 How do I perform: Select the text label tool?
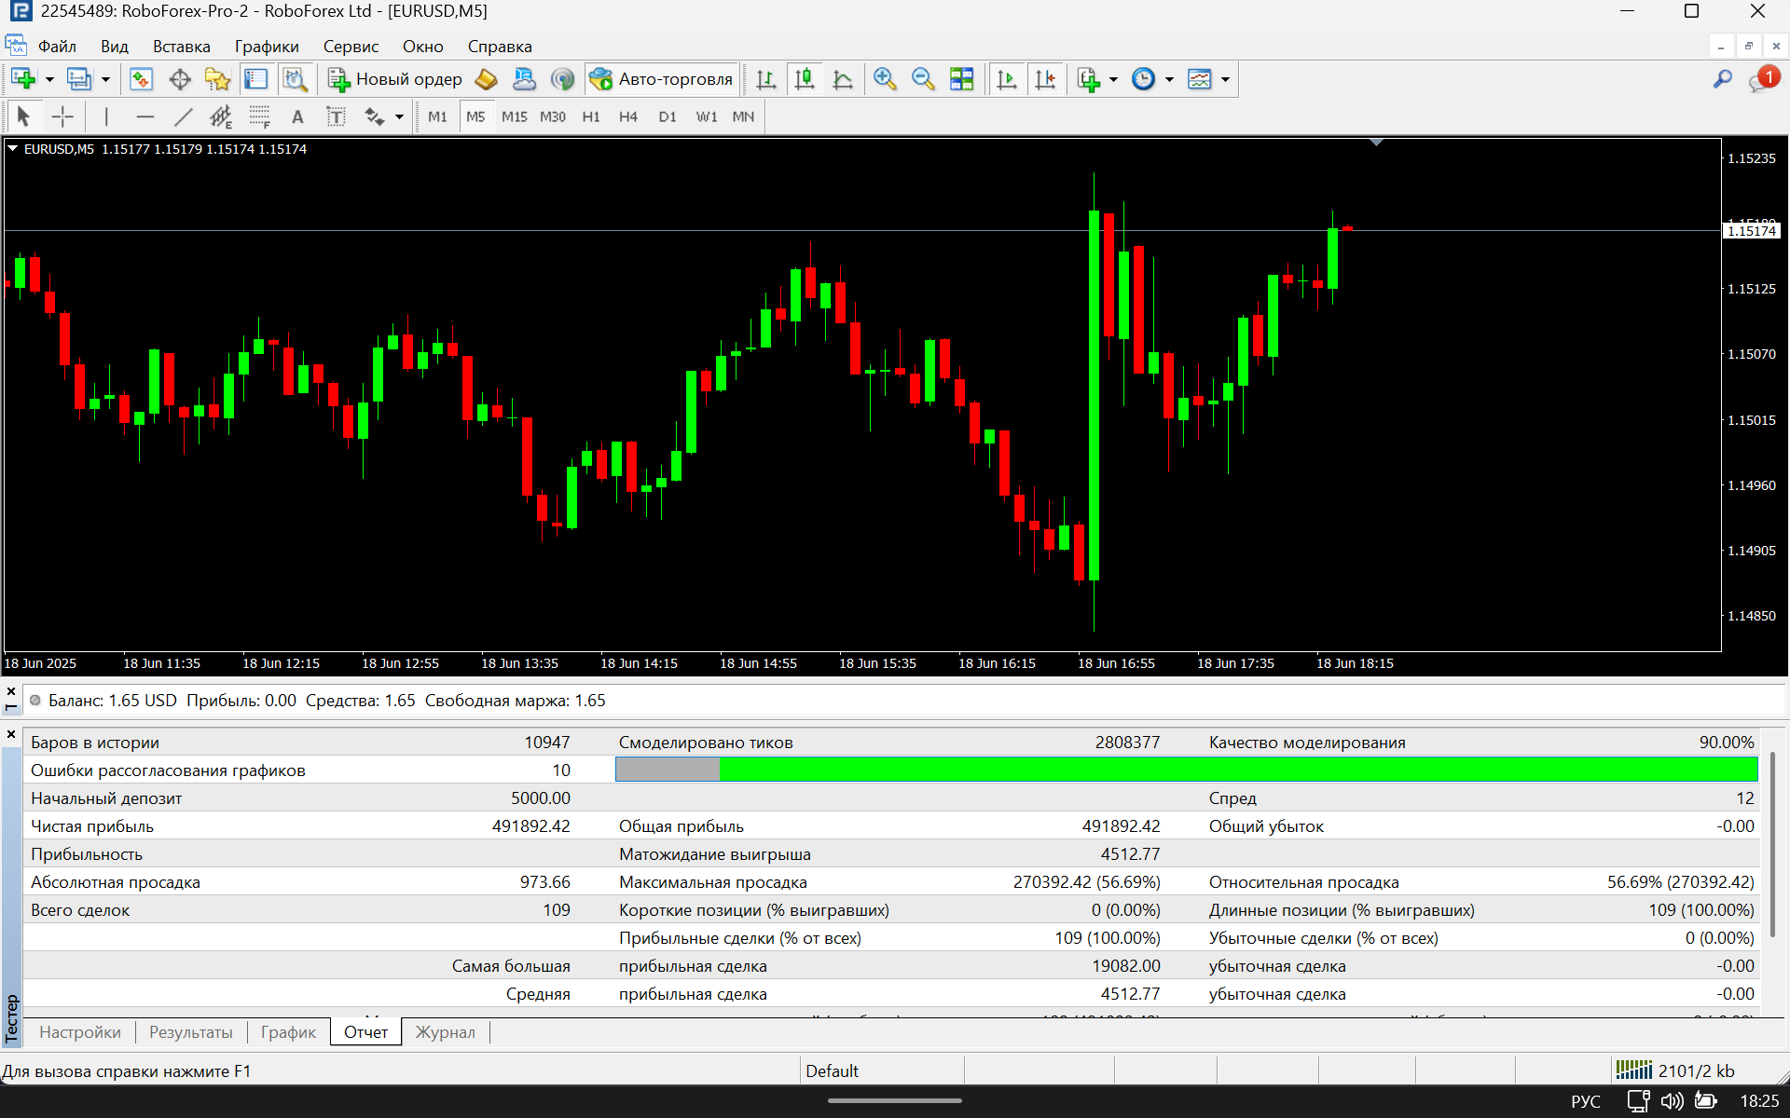coord(336,116)
